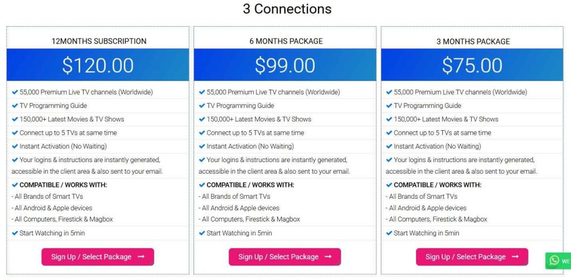Click checkmark beside 12-month COMPATIBLE / WORKS WITH
Image resolution: width=571 pixels, height=280 pixels.
[x=14, y=185]
